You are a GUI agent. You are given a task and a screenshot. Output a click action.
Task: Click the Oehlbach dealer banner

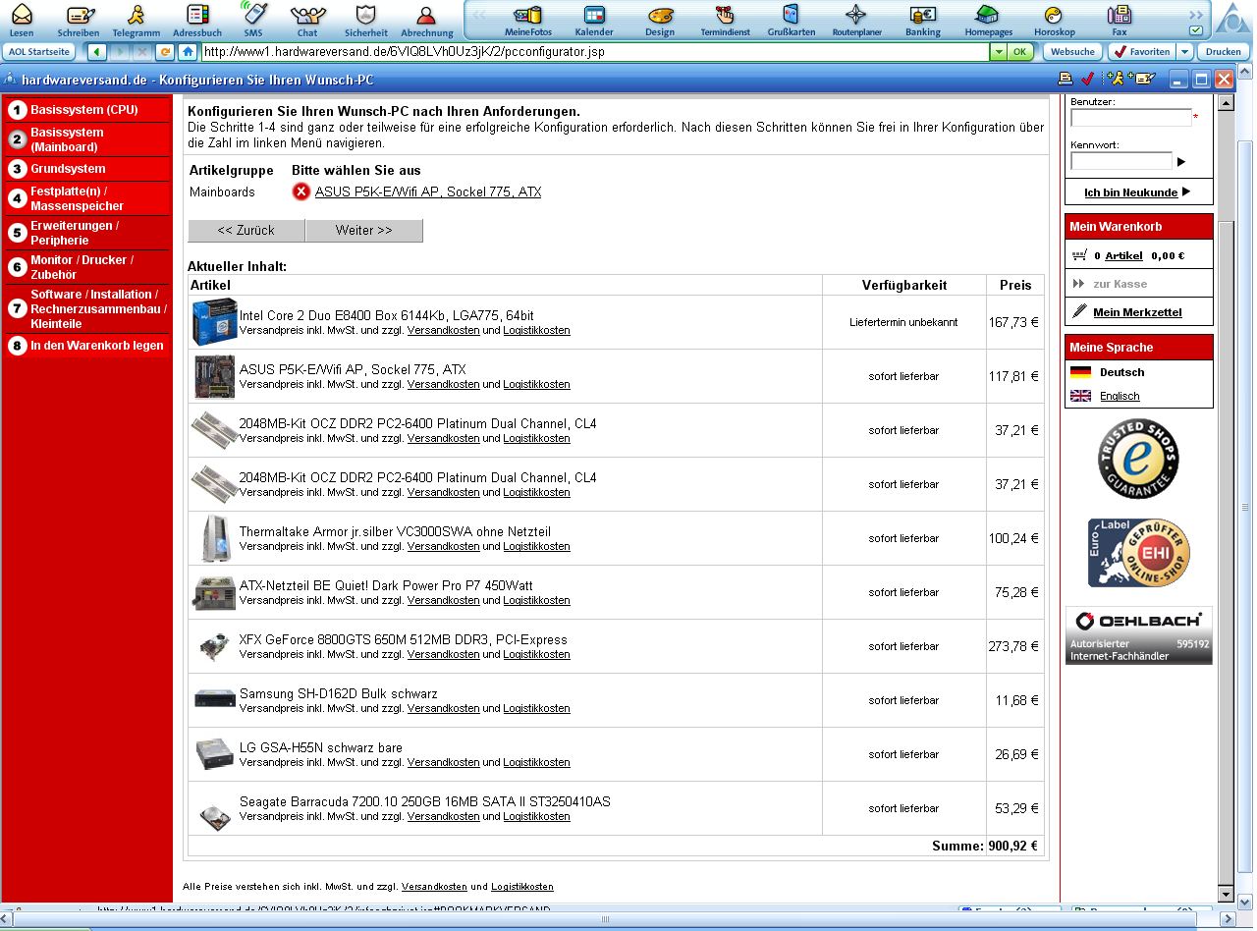click(1138, 635)
